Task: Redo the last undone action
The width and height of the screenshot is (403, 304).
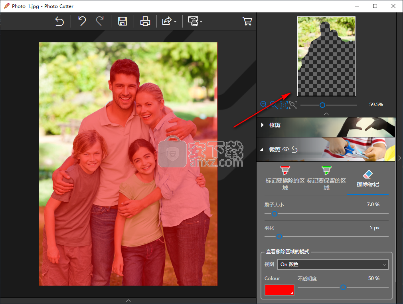Action: [100, 21]
